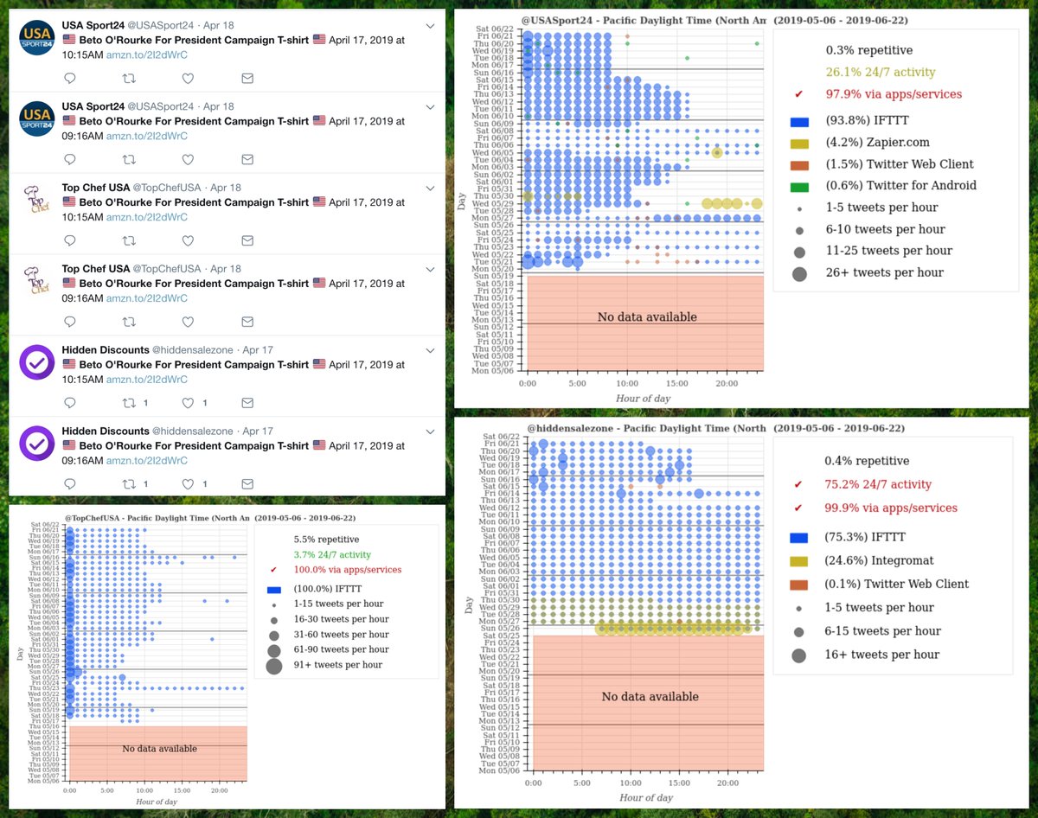Retweet Top Chef USA's 10:15AM tweet
The height and width of the screenshot is (818, 1038).
point(129,240)
